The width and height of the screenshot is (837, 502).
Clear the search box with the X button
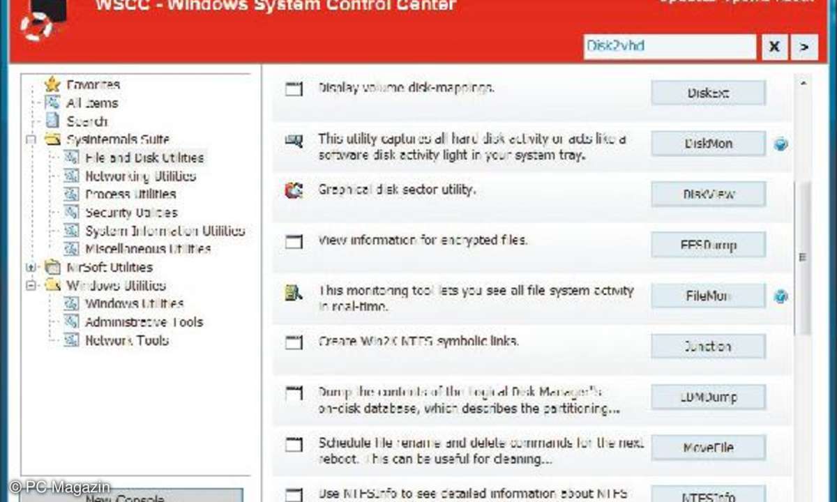(774, 47)
